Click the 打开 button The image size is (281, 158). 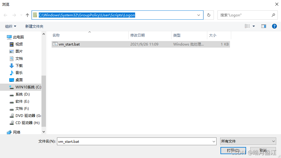(233, 151)
